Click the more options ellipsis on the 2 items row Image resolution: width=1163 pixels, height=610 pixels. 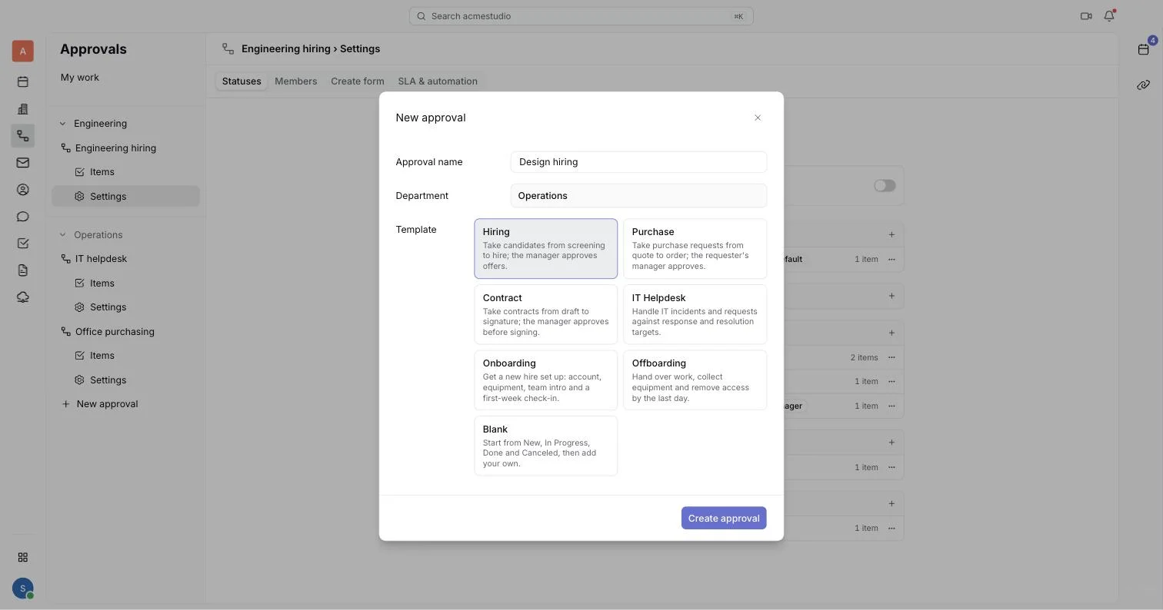click(891, 357)
